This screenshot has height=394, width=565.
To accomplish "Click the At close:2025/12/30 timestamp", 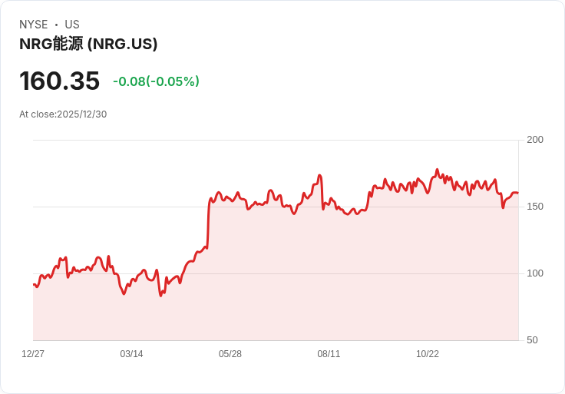I will coord(63,114).
